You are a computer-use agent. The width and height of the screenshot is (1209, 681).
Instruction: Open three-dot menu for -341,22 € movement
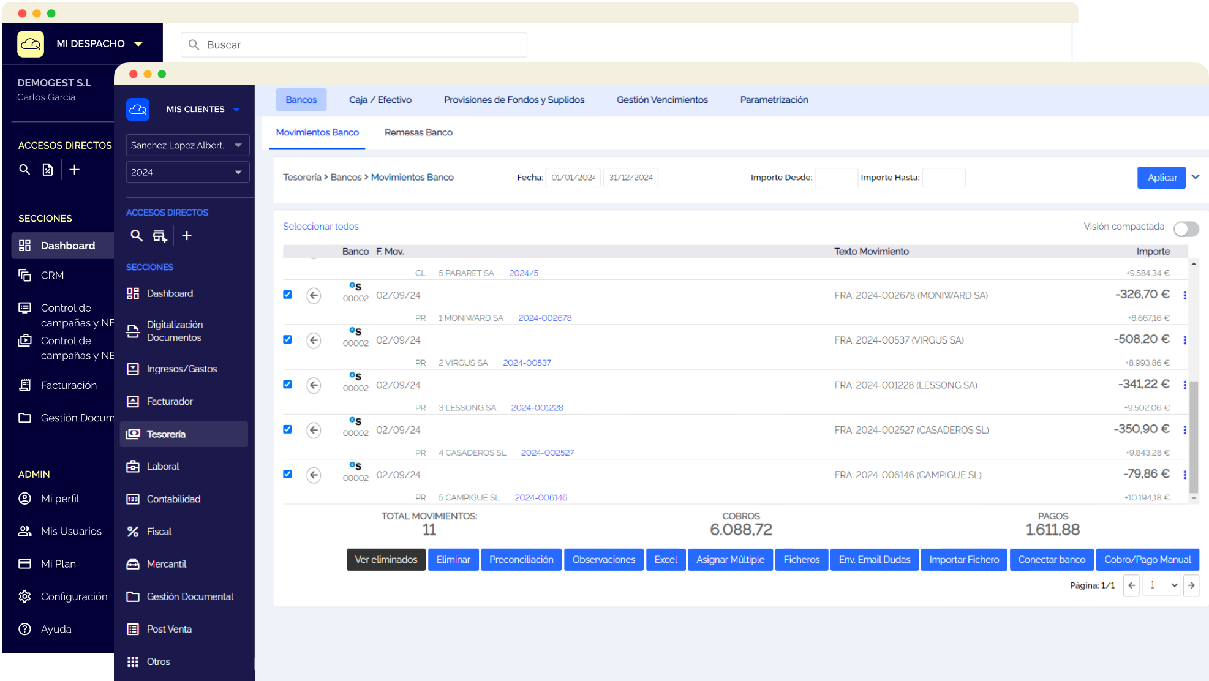(x=1185, y=385)
